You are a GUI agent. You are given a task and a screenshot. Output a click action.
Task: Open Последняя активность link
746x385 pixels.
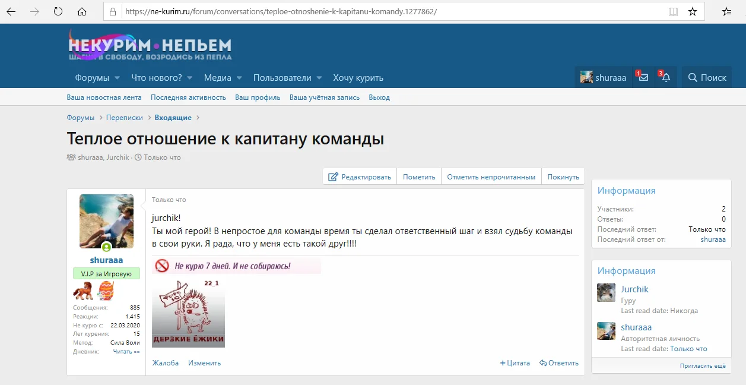(x=188, y=97)
